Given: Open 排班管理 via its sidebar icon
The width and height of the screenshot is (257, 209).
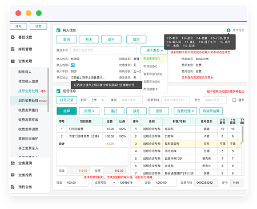Looking at the screenshot, I should click(13, 49).
